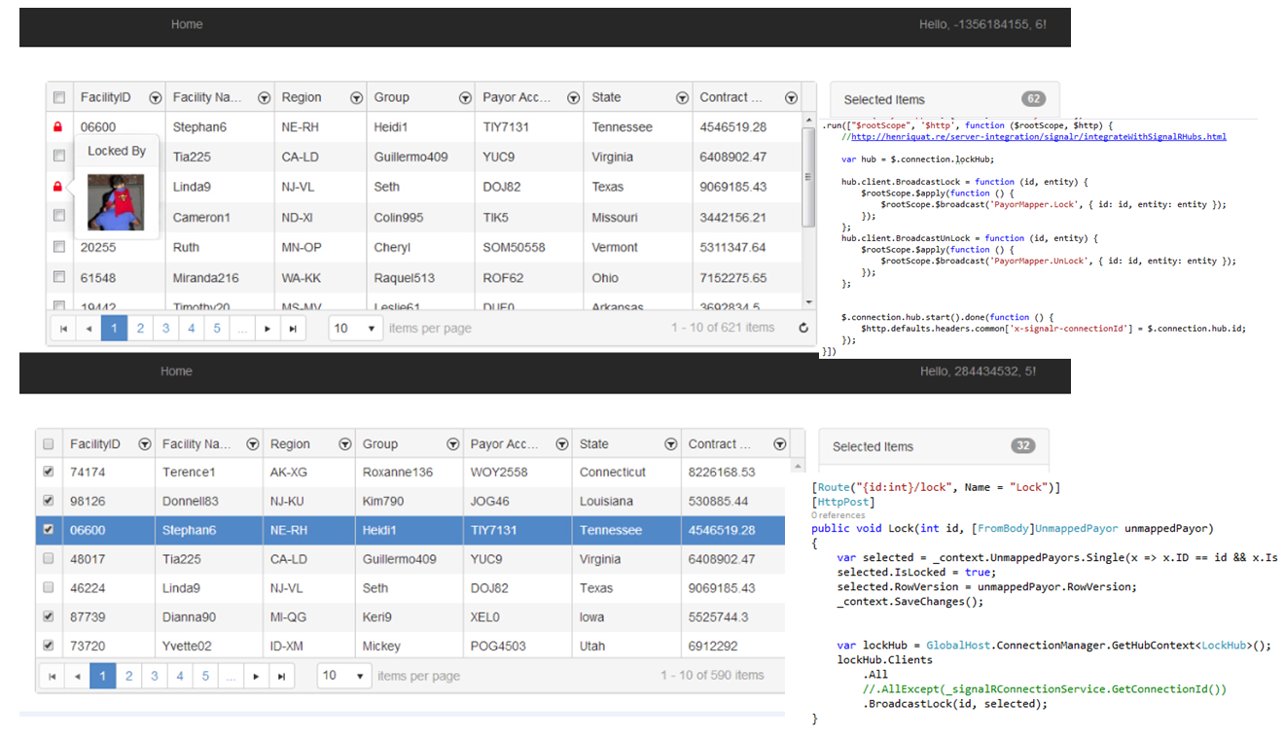Open the henriquat.re SignalR link in code

click(1038, 137)
